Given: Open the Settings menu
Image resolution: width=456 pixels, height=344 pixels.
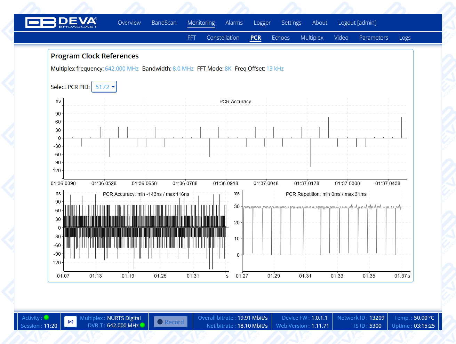Looking at the screenshot, I should [x=291, y=23].
